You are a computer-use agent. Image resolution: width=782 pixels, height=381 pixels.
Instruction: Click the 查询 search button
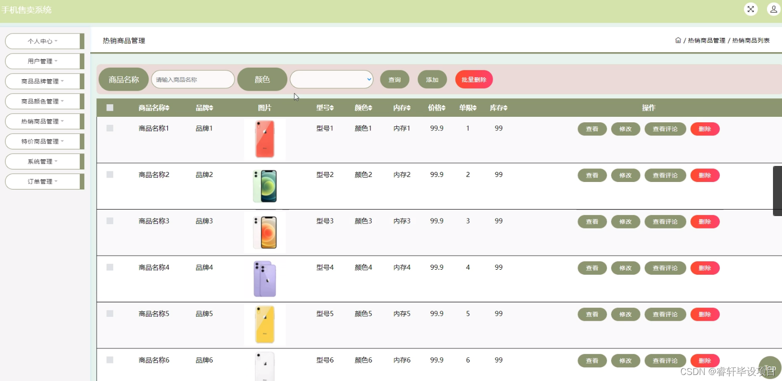click(x=395, y=79)
